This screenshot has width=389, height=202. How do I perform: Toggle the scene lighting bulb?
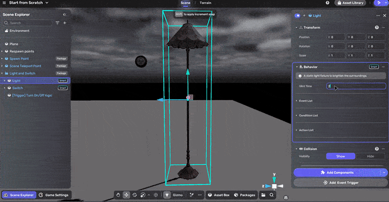[x=167, y=195]
